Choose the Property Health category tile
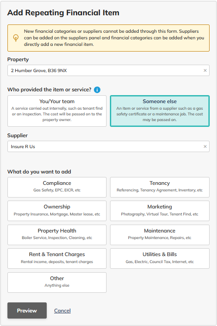217x326 pixels. (x=57, y=235)
